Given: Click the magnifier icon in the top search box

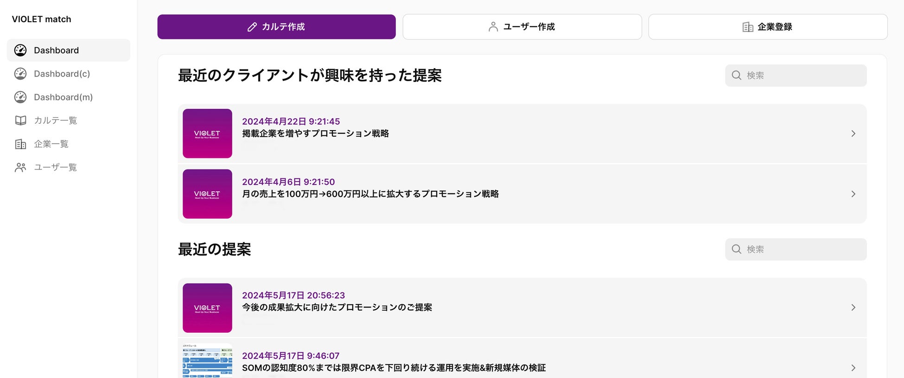Looking at the screenshot, I should [x=737, y=75].
